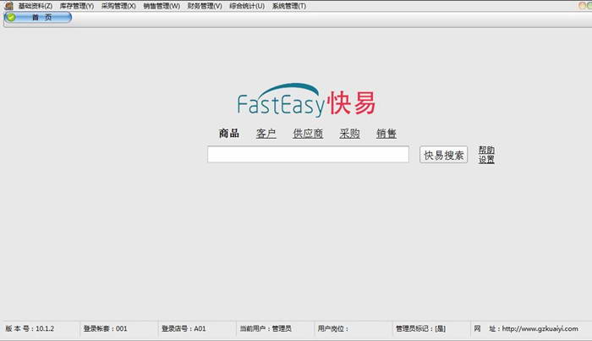Open the 财务管理(V) menu
Screen dimensions: 592x341
pyautogui.click(x=205, y=6)
